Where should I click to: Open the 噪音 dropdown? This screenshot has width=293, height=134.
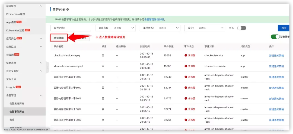pos(205,28)
